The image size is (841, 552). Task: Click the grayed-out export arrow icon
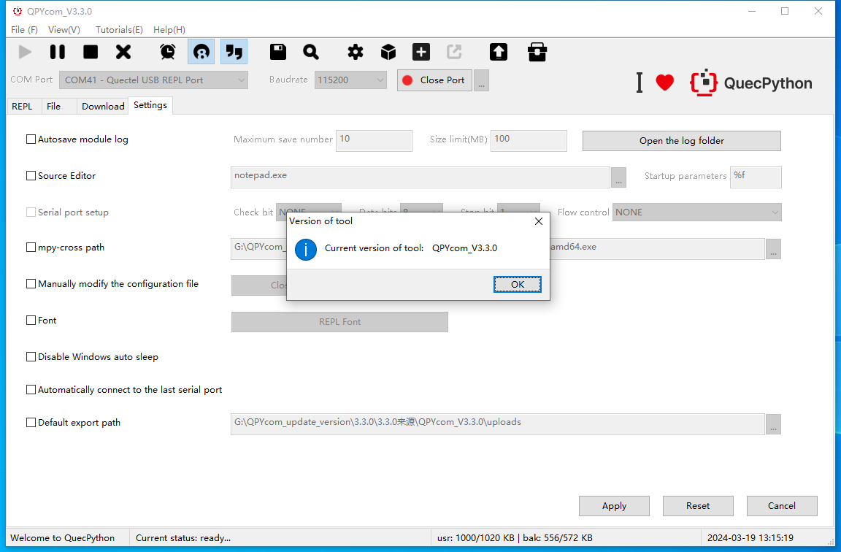click(x=454, y=52)
